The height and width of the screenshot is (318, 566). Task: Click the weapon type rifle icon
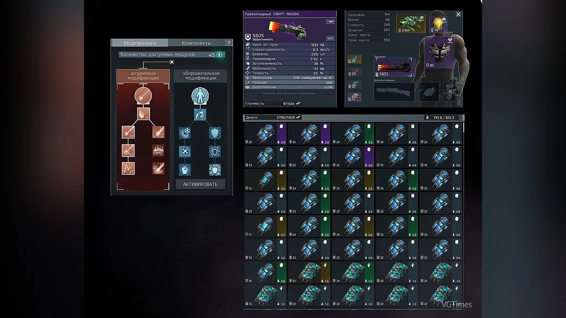click(330, 22)
